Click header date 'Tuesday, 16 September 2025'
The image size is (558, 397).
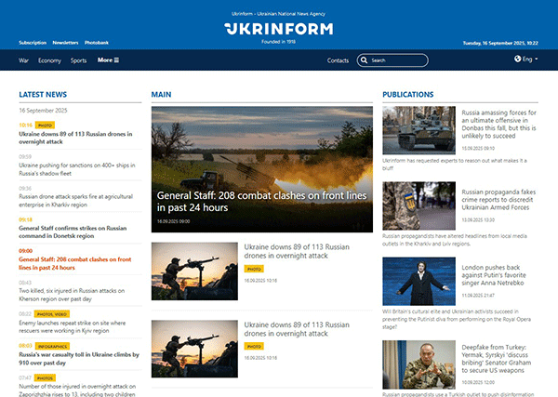[500, 43]
